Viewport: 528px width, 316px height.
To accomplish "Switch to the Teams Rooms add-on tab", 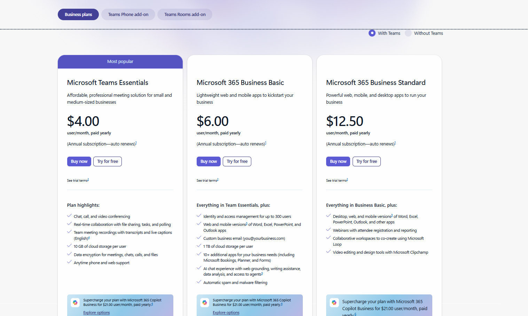I will click(x=184, y=14).
